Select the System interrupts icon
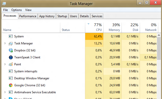This screenshot has height=99, width=162. pyautogui.click(x=11, y=71)
